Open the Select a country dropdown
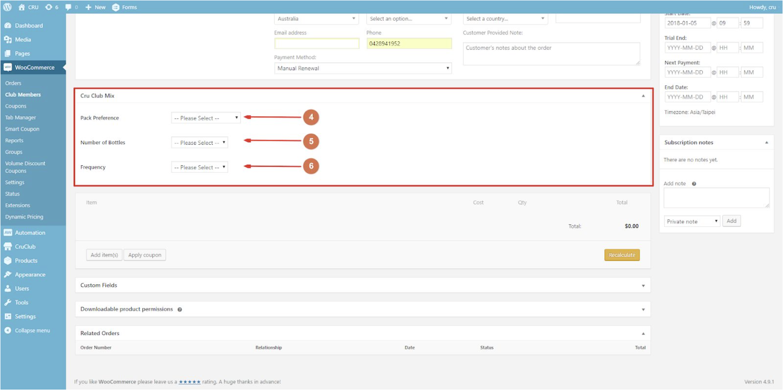Screen dimensions: 783x391 click(x=505, y=19)
